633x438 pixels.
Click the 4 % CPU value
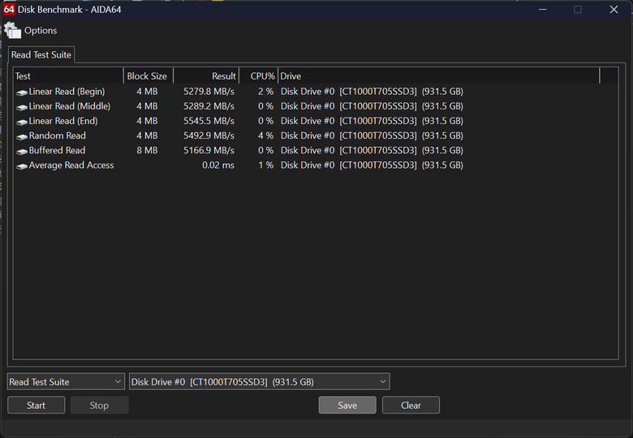tap(265, 135)
